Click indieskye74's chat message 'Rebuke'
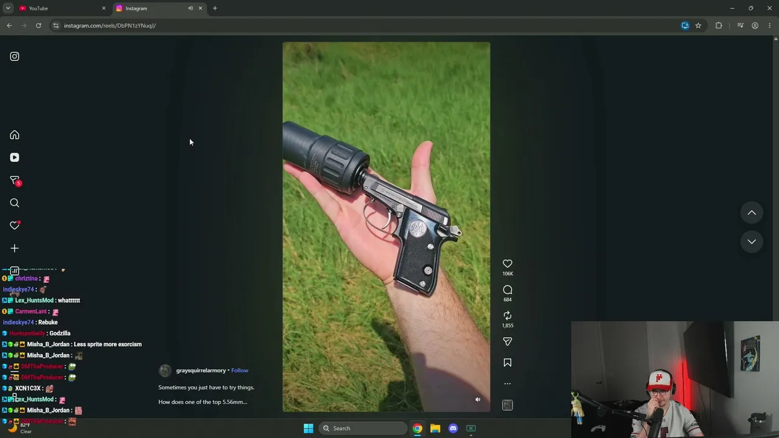The height and width of the screenshot is (438, 779). coord(48,322)
